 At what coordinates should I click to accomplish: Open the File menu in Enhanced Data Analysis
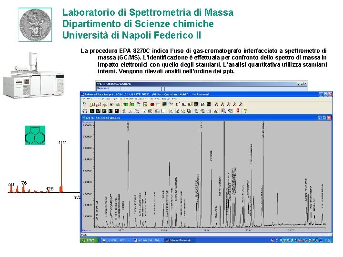point(83,99)
